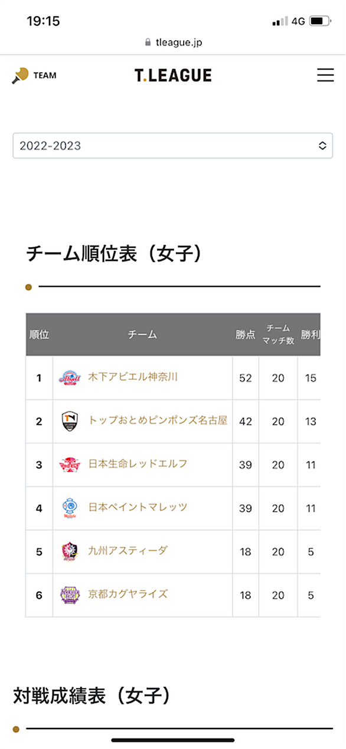This screenshot has width=346, height=749.
Task: Open 木下アビエル神奈川 team link
Action: (133, 377)
